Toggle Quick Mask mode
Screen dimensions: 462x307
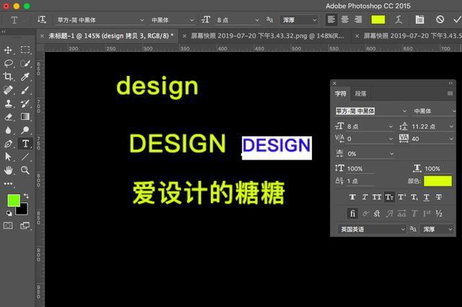pos(8,226)
